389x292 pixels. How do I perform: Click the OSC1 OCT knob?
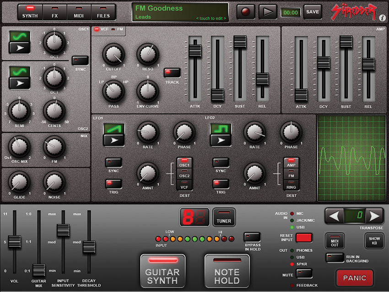(x=54, y=43)
